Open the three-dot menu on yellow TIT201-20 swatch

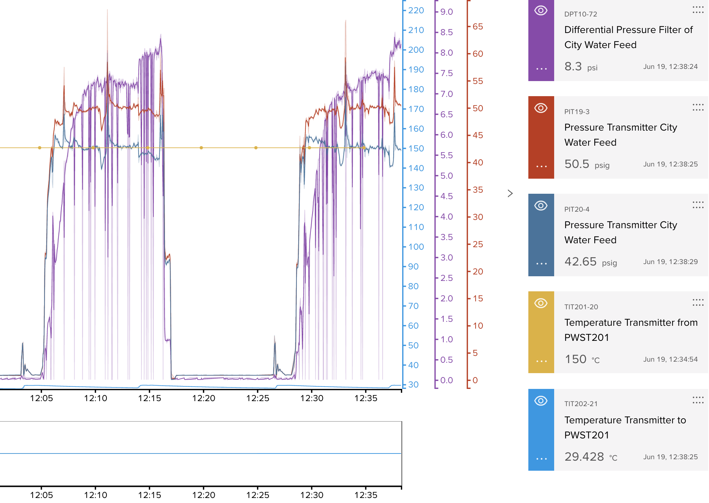541,361
